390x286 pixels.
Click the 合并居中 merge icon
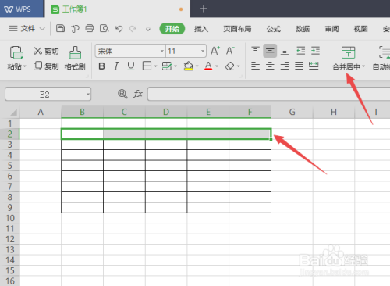348,52
